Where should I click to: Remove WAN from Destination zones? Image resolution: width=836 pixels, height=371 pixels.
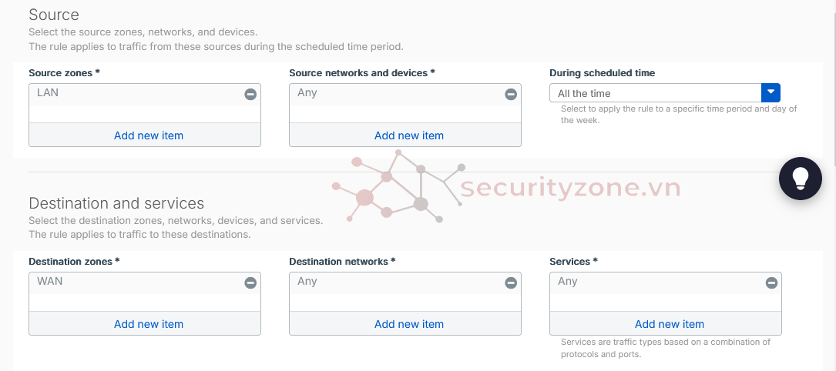(x=250, y=282)
